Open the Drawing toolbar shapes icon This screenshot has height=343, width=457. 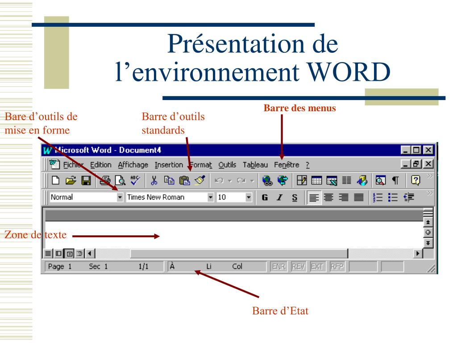tap(361, 180)
